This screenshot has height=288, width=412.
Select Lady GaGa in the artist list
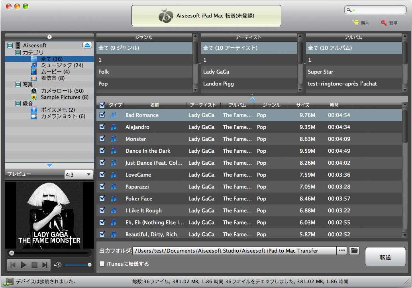pos(216,72)
